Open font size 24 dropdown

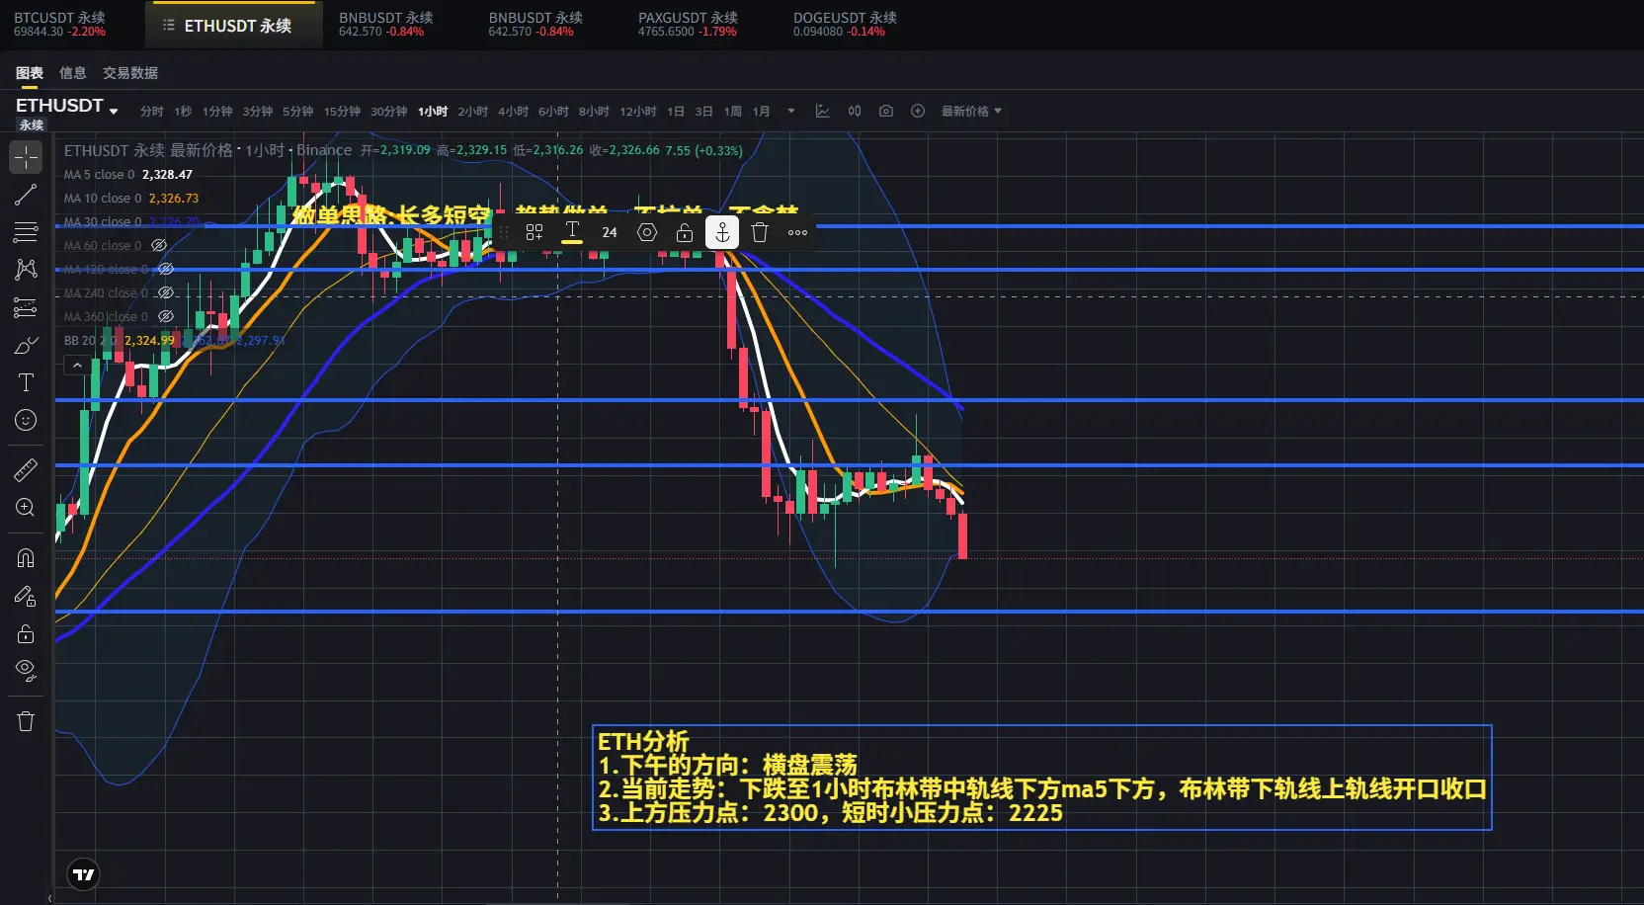[610, 232]
